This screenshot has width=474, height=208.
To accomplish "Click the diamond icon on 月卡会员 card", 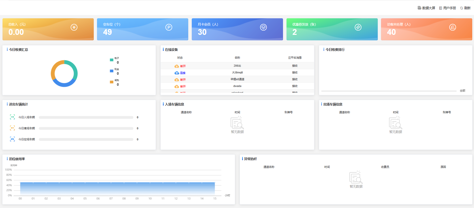I will coord(263,27).
